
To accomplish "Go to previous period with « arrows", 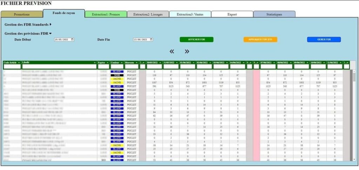I will click(x=172, y=52).
